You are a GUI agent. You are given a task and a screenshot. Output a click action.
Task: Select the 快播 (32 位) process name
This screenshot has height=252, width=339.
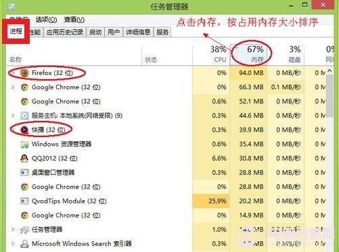[49, 130]
